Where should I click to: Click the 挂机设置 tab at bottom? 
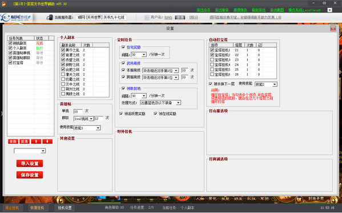pyautogui.click(x=65, y=208)
